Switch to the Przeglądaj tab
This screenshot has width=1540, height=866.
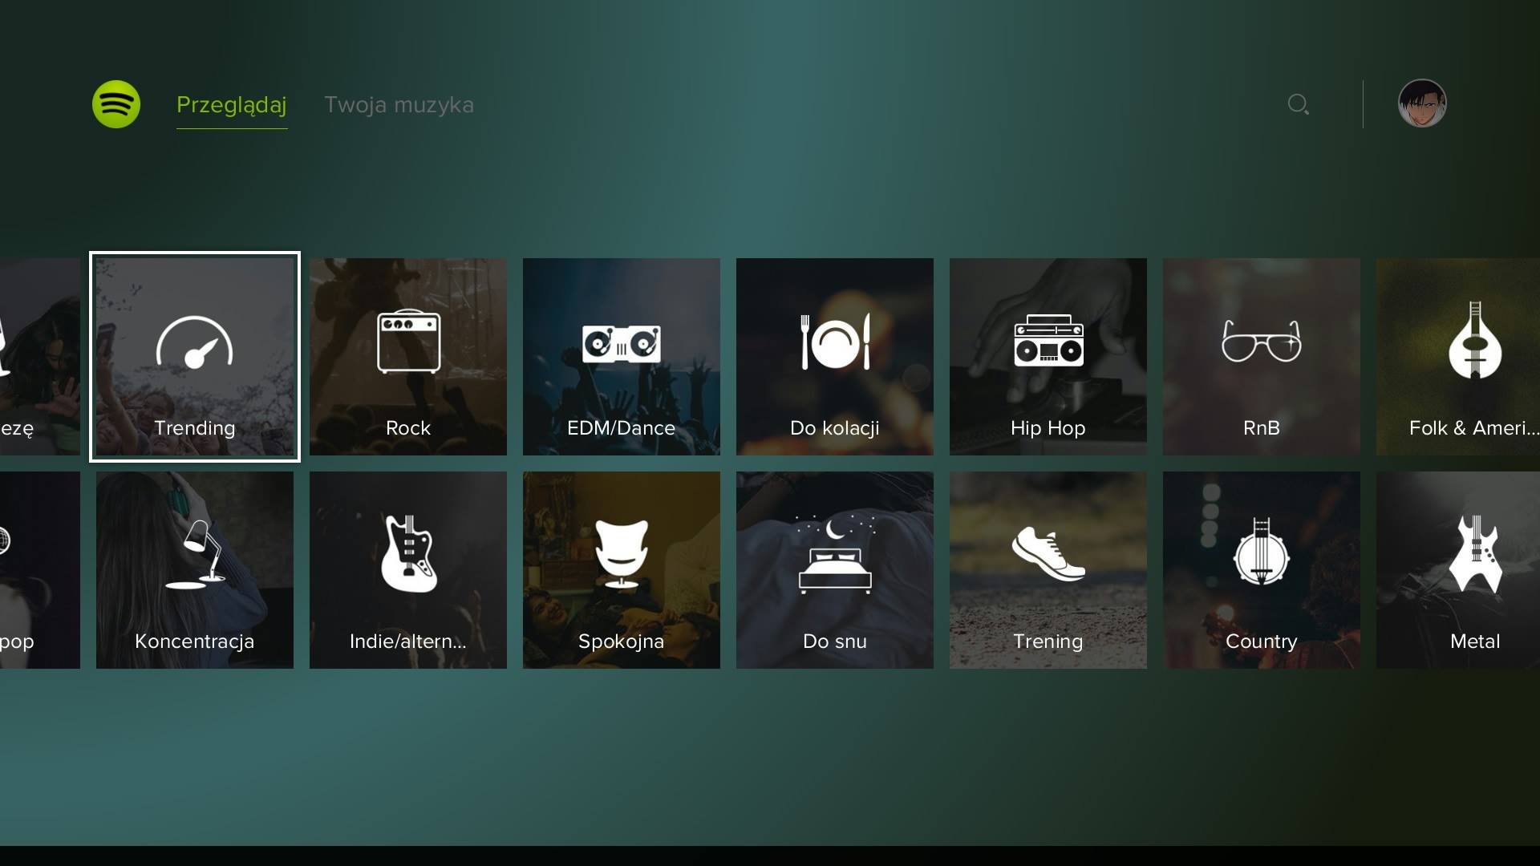(x=231, y=105)
